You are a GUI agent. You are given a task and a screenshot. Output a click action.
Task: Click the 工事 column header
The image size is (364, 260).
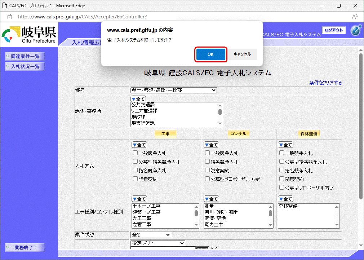[165, 133]
